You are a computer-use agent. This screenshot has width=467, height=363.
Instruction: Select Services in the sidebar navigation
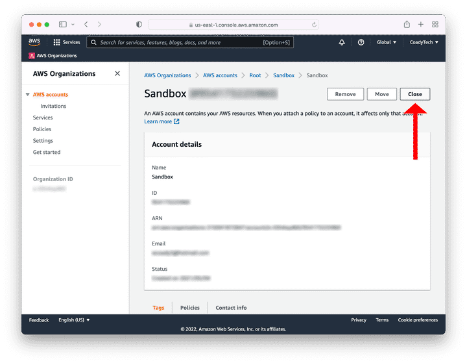43,118
